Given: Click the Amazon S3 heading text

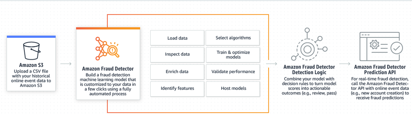Looking at the screenshot, I should [31, 65].
